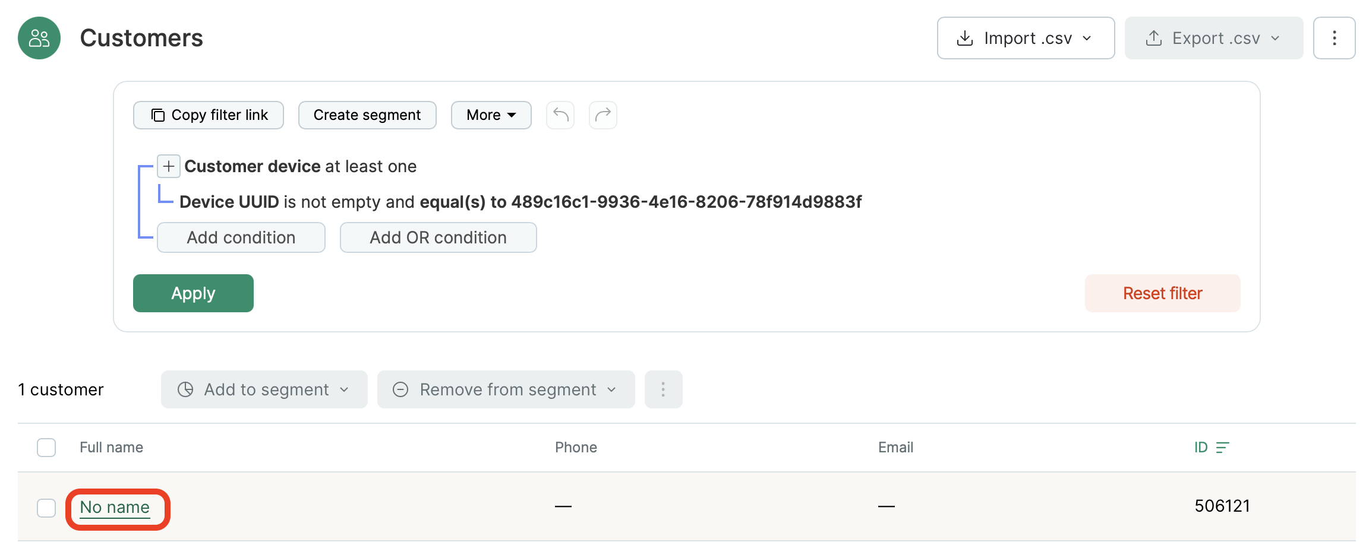Expand the More dropdown menu

point(491,115)
